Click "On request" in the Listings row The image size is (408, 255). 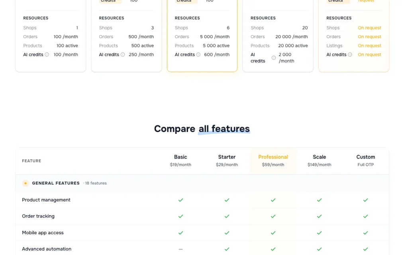(x=369, y=45)
